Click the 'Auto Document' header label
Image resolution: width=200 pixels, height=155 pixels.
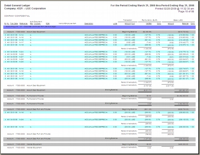(36, 22)
